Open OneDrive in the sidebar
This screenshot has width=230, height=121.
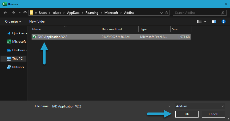pos(17,50)
